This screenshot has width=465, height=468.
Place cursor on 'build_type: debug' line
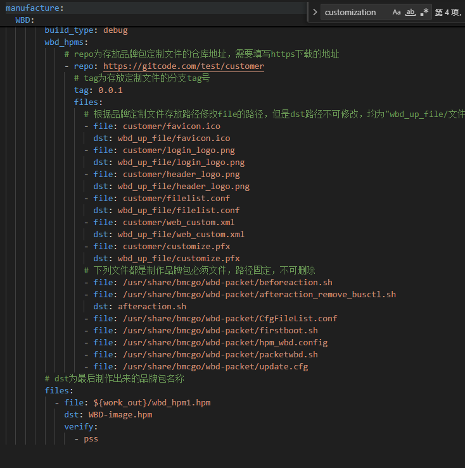[x=86, y=30]
